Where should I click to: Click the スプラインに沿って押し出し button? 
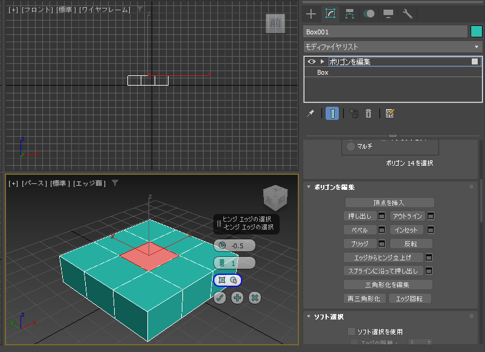(x=384, y=271)
